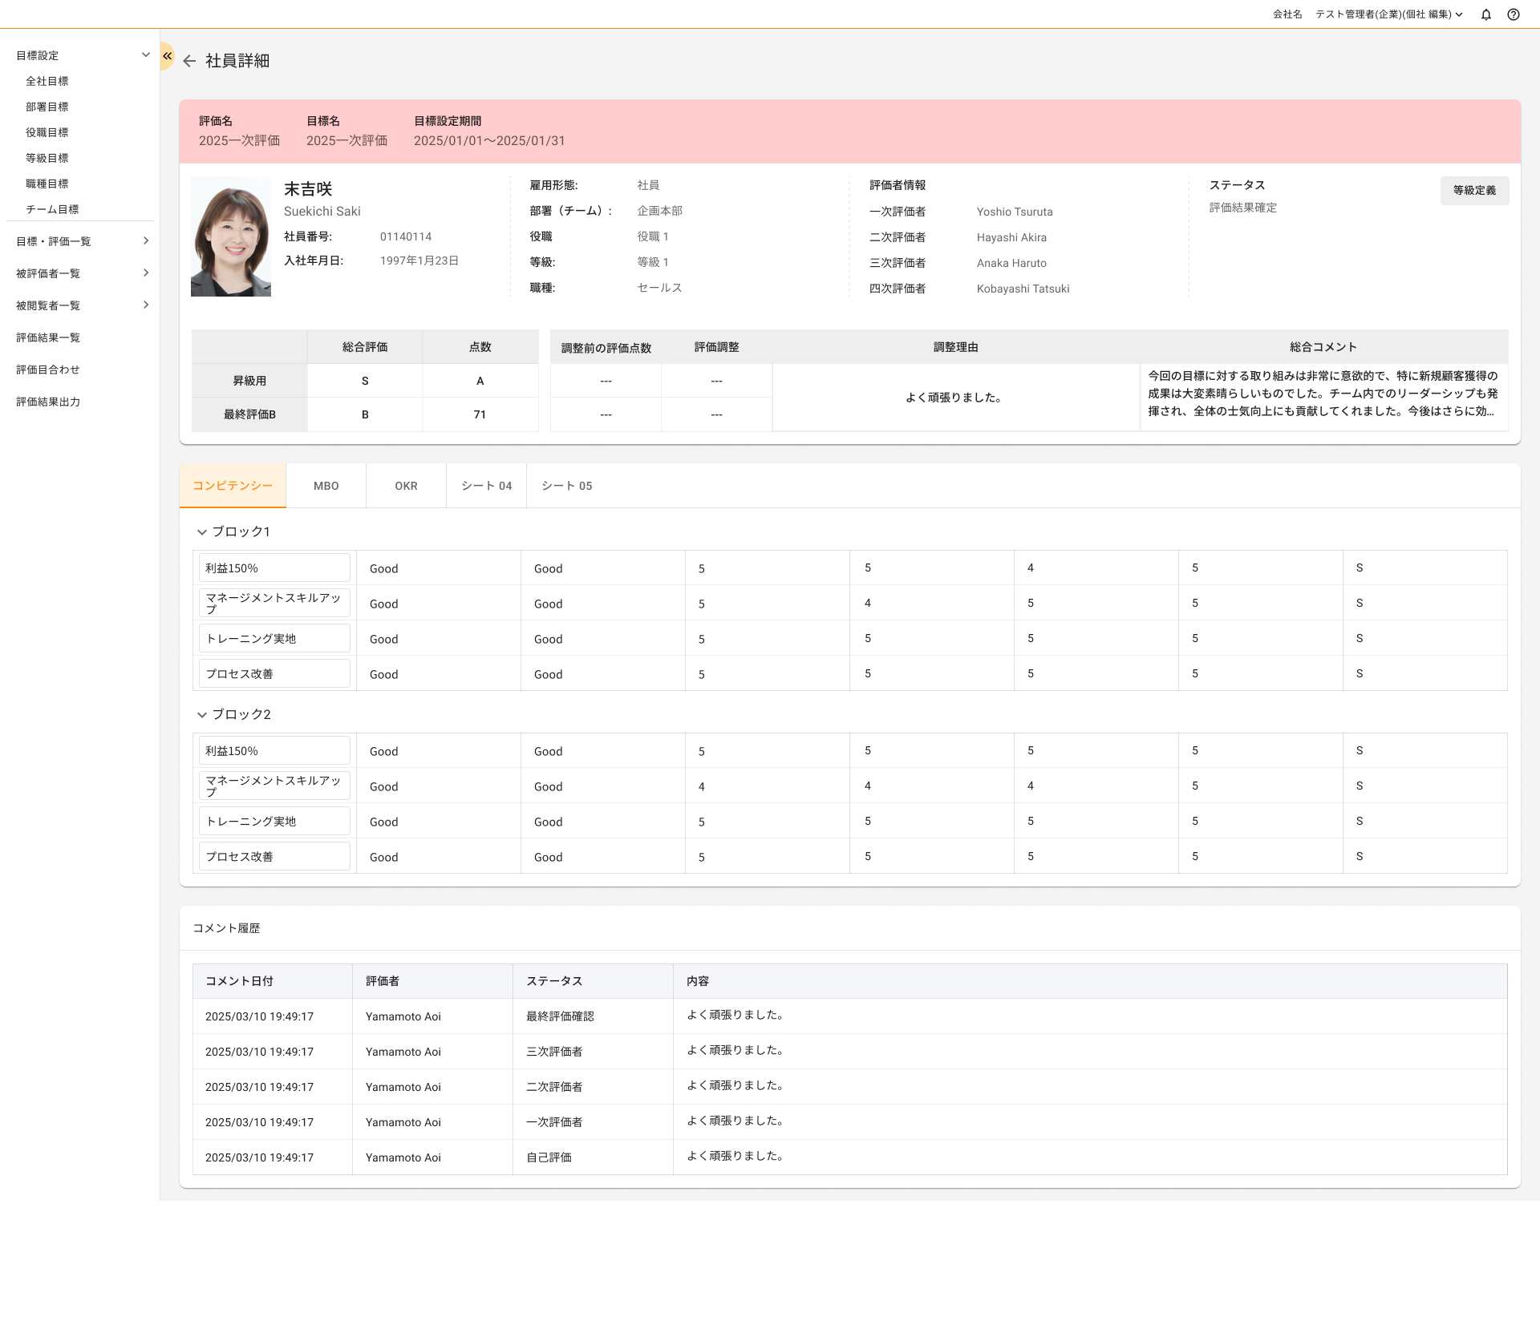The width and height of the screenshot is (1540, 1329).
Task: Open チーム目標 in sidebar
Action: click(52, 209)
